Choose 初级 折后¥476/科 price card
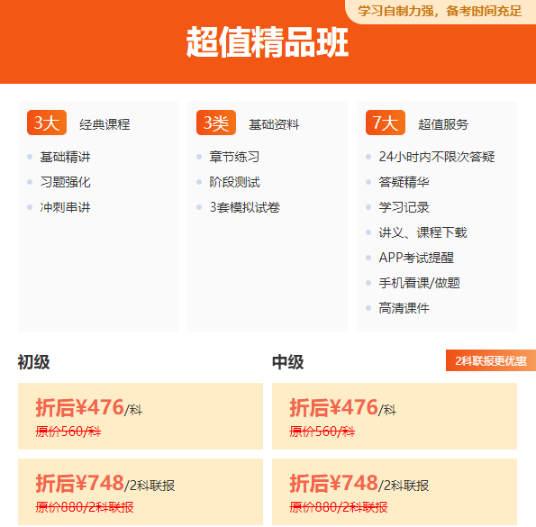Viewport: 536px width, 527px height. pyautogui.click(x=141, y=416)
